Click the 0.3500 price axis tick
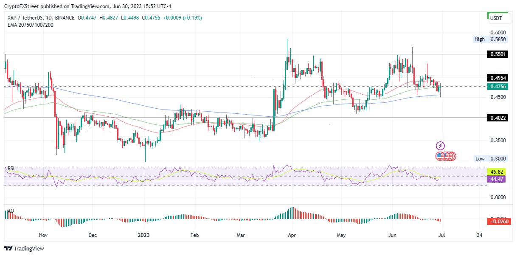The width and height of the screenshot is (517, 256). coord(498,141)
